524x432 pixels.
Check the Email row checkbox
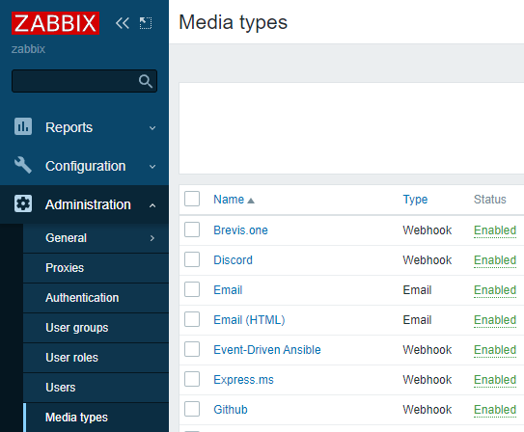(x=192, y=289)
